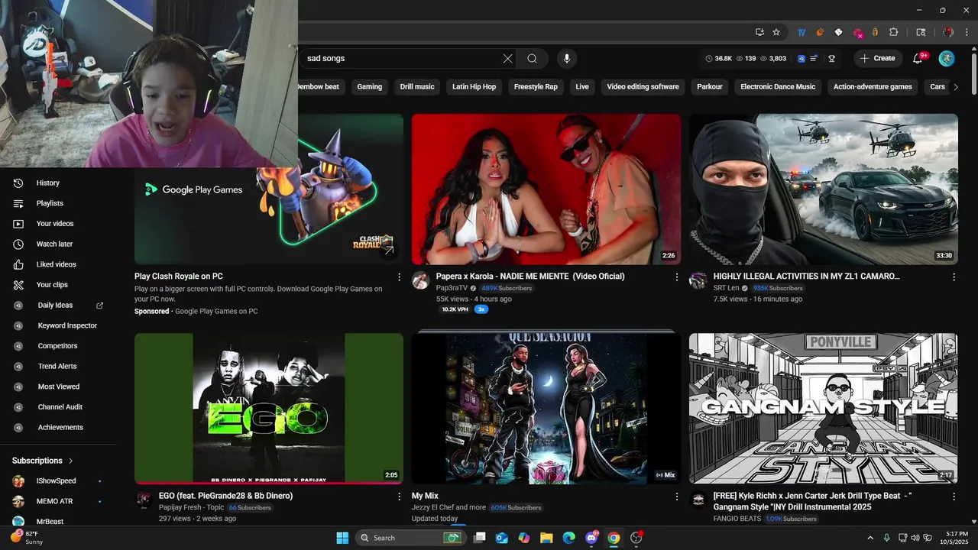Open Competitors in the sidebar
The height and width of the screenshot is (550, 978).
57,346
